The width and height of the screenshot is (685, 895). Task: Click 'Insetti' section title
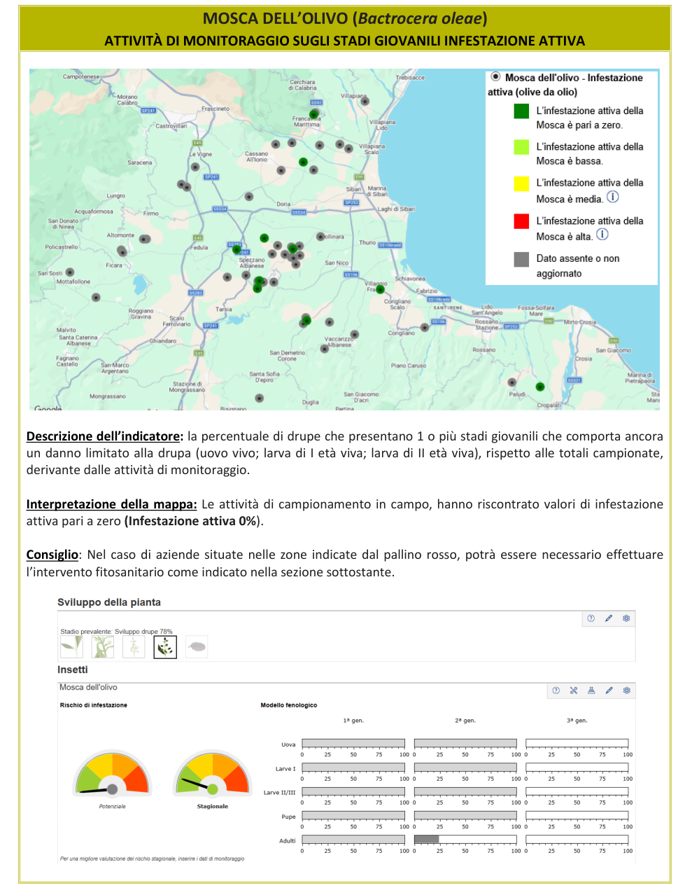(73, 669)
